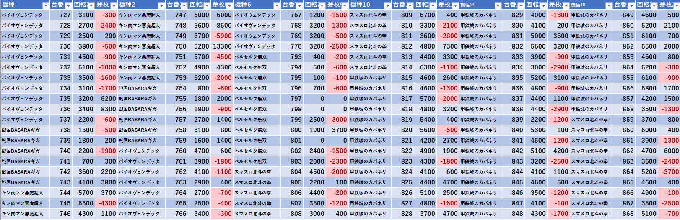Viewport: 680px width, 220px height.
Task: Open the 差枚 filter in 台番 747's table
Action: pos(229,5)
